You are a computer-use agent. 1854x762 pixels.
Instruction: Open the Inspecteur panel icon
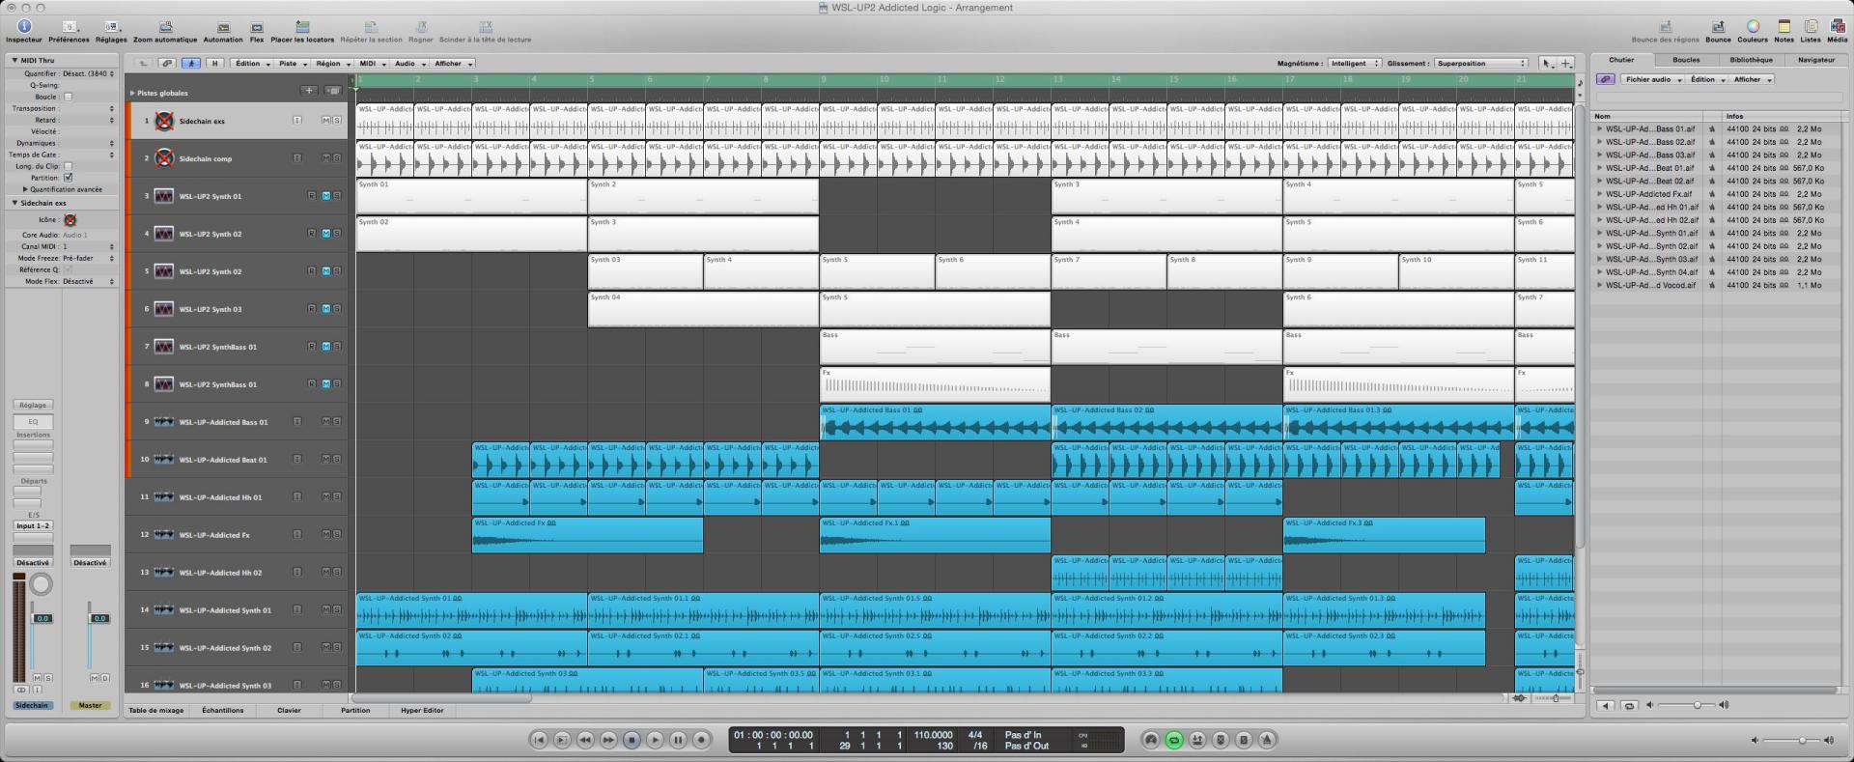click(24, 27)
